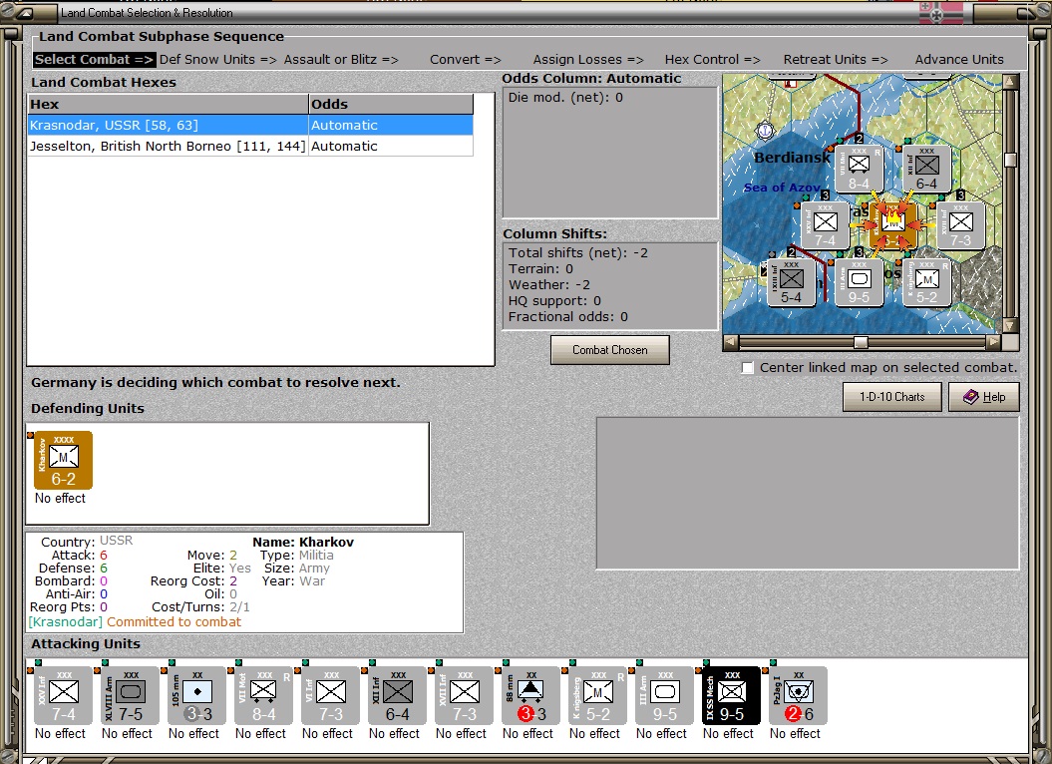Click the Convert subphase step
Viewport: 1052px width, 764px height.
click(x=466, y=59)
